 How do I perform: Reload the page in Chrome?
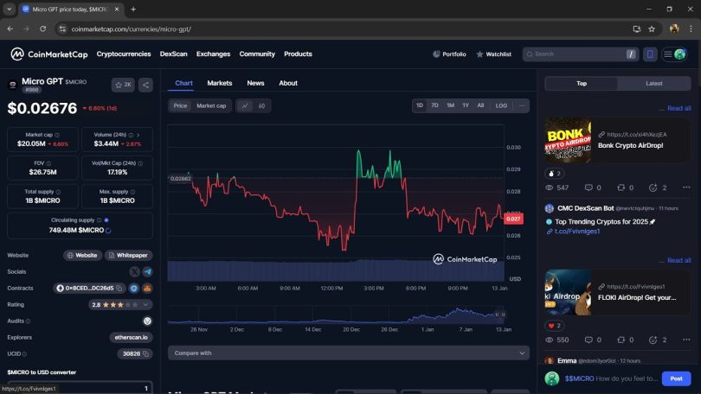coord(43,29)
